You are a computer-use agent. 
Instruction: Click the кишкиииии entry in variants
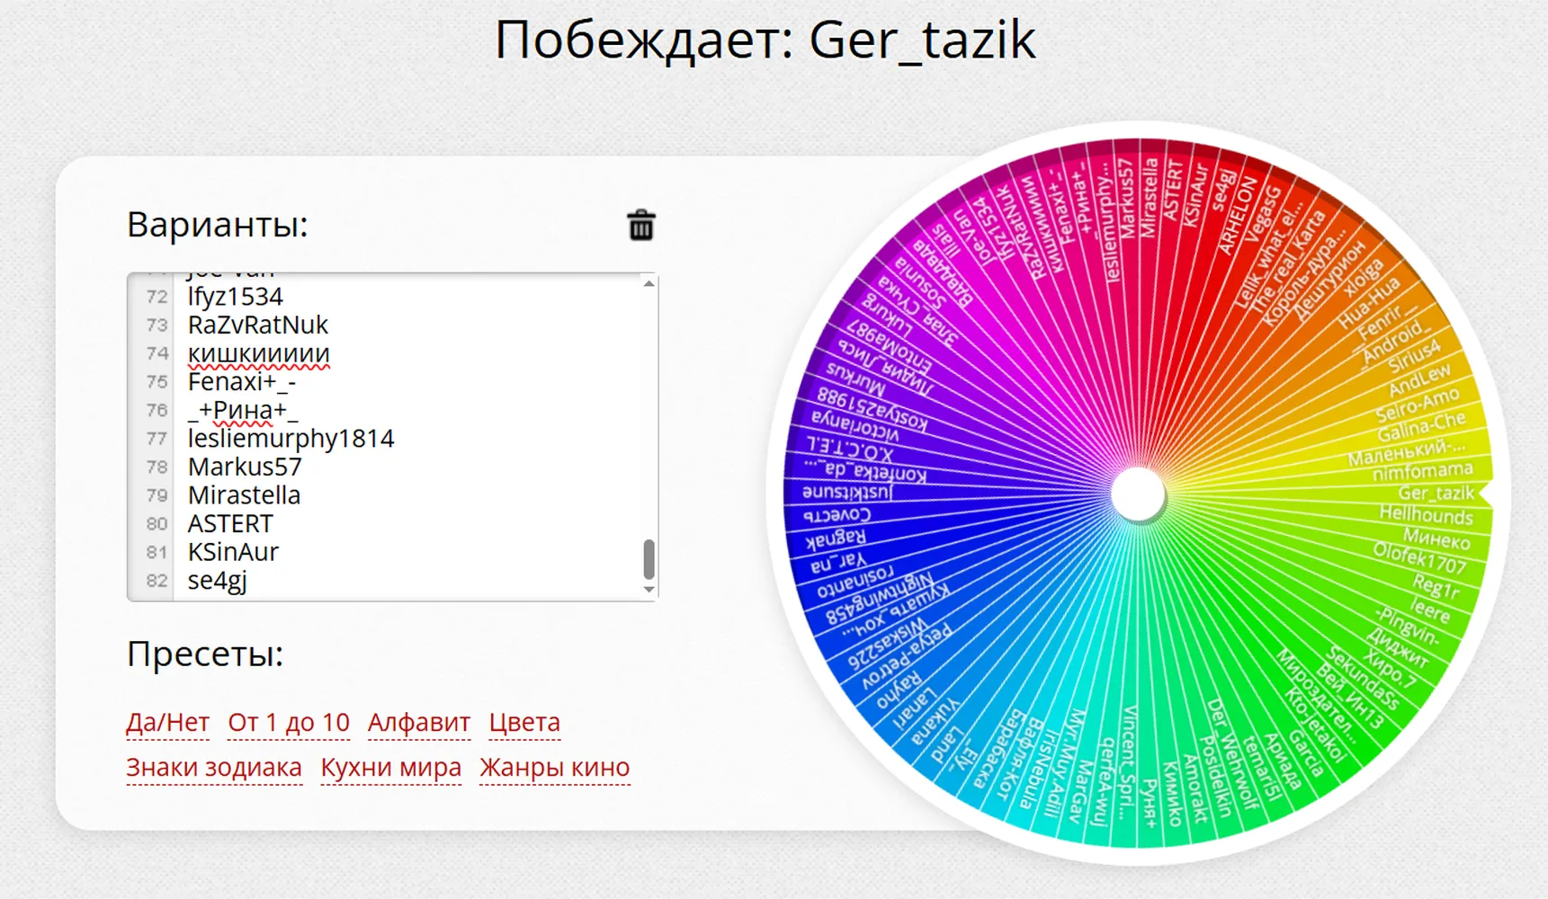tap(259, 353)
